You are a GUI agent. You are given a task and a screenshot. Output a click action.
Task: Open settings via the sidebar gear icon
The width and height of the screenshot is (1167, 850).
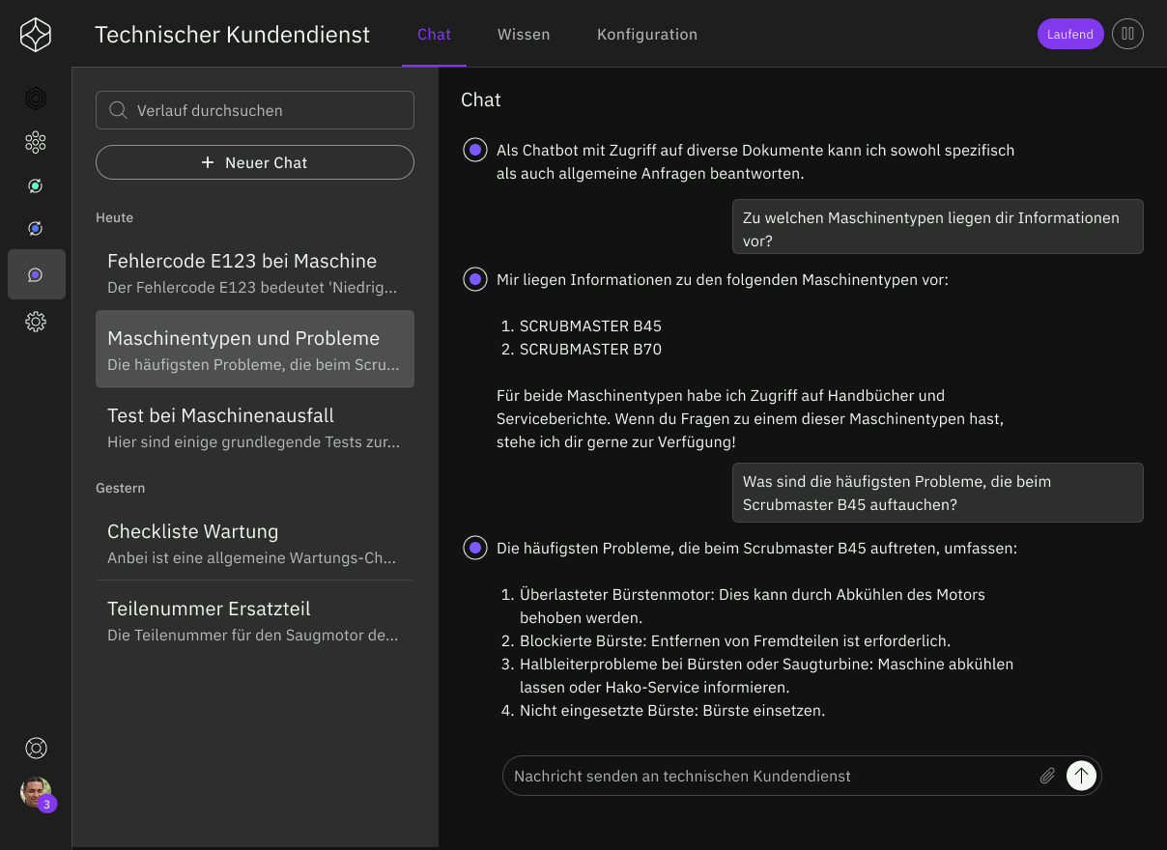tap(36, 322)
